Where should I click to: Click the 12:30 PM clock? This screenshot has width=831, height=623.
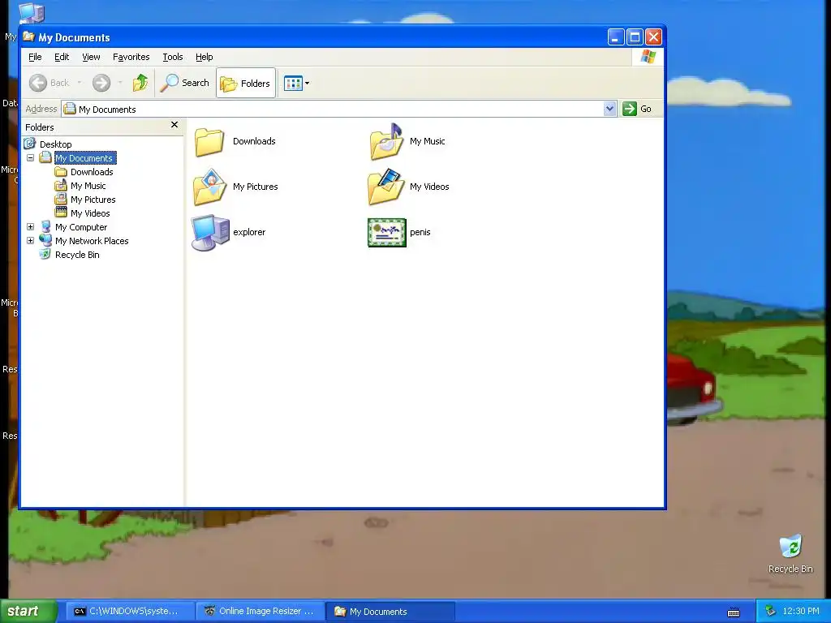pos(801,612)
